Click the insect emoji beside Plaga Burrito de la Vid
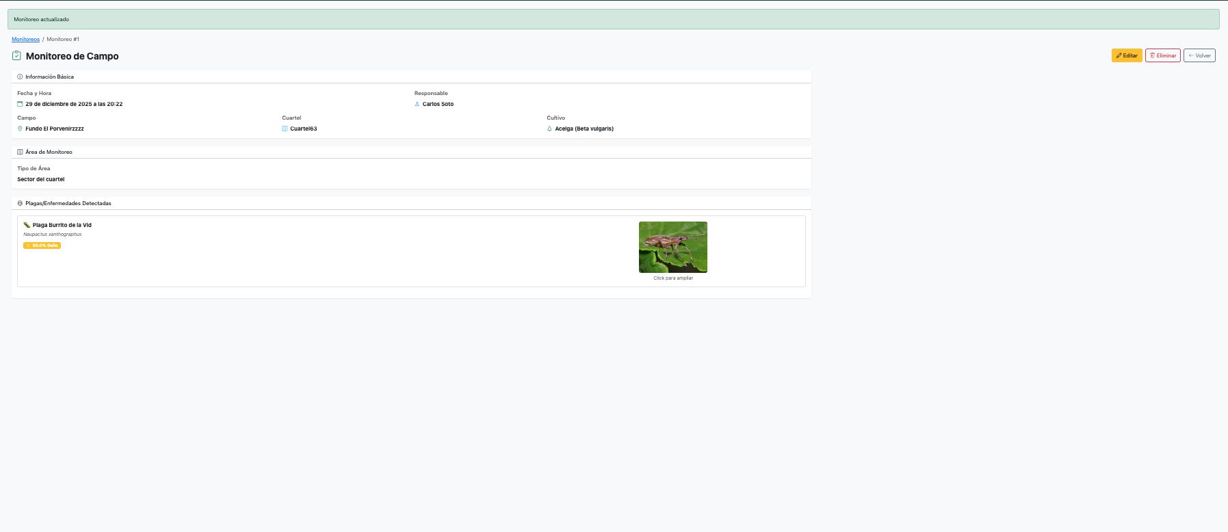 pyautogui.click(x=27, y=225)
